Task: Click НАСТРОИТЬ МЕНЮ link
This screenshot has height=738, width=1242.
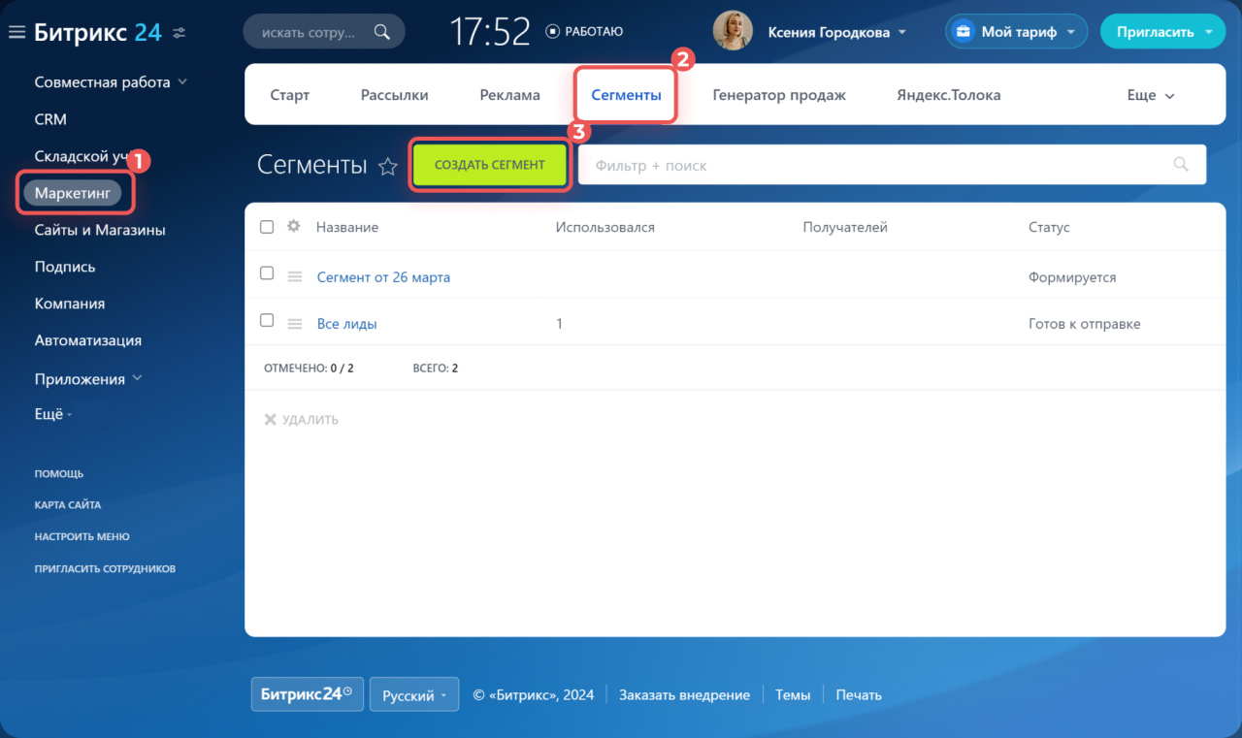Action: pyautogui.click(x=82, y=536)
